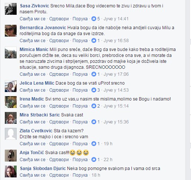
Task: Reply to Anja Tončić's comment
Action: coord(59,160)
